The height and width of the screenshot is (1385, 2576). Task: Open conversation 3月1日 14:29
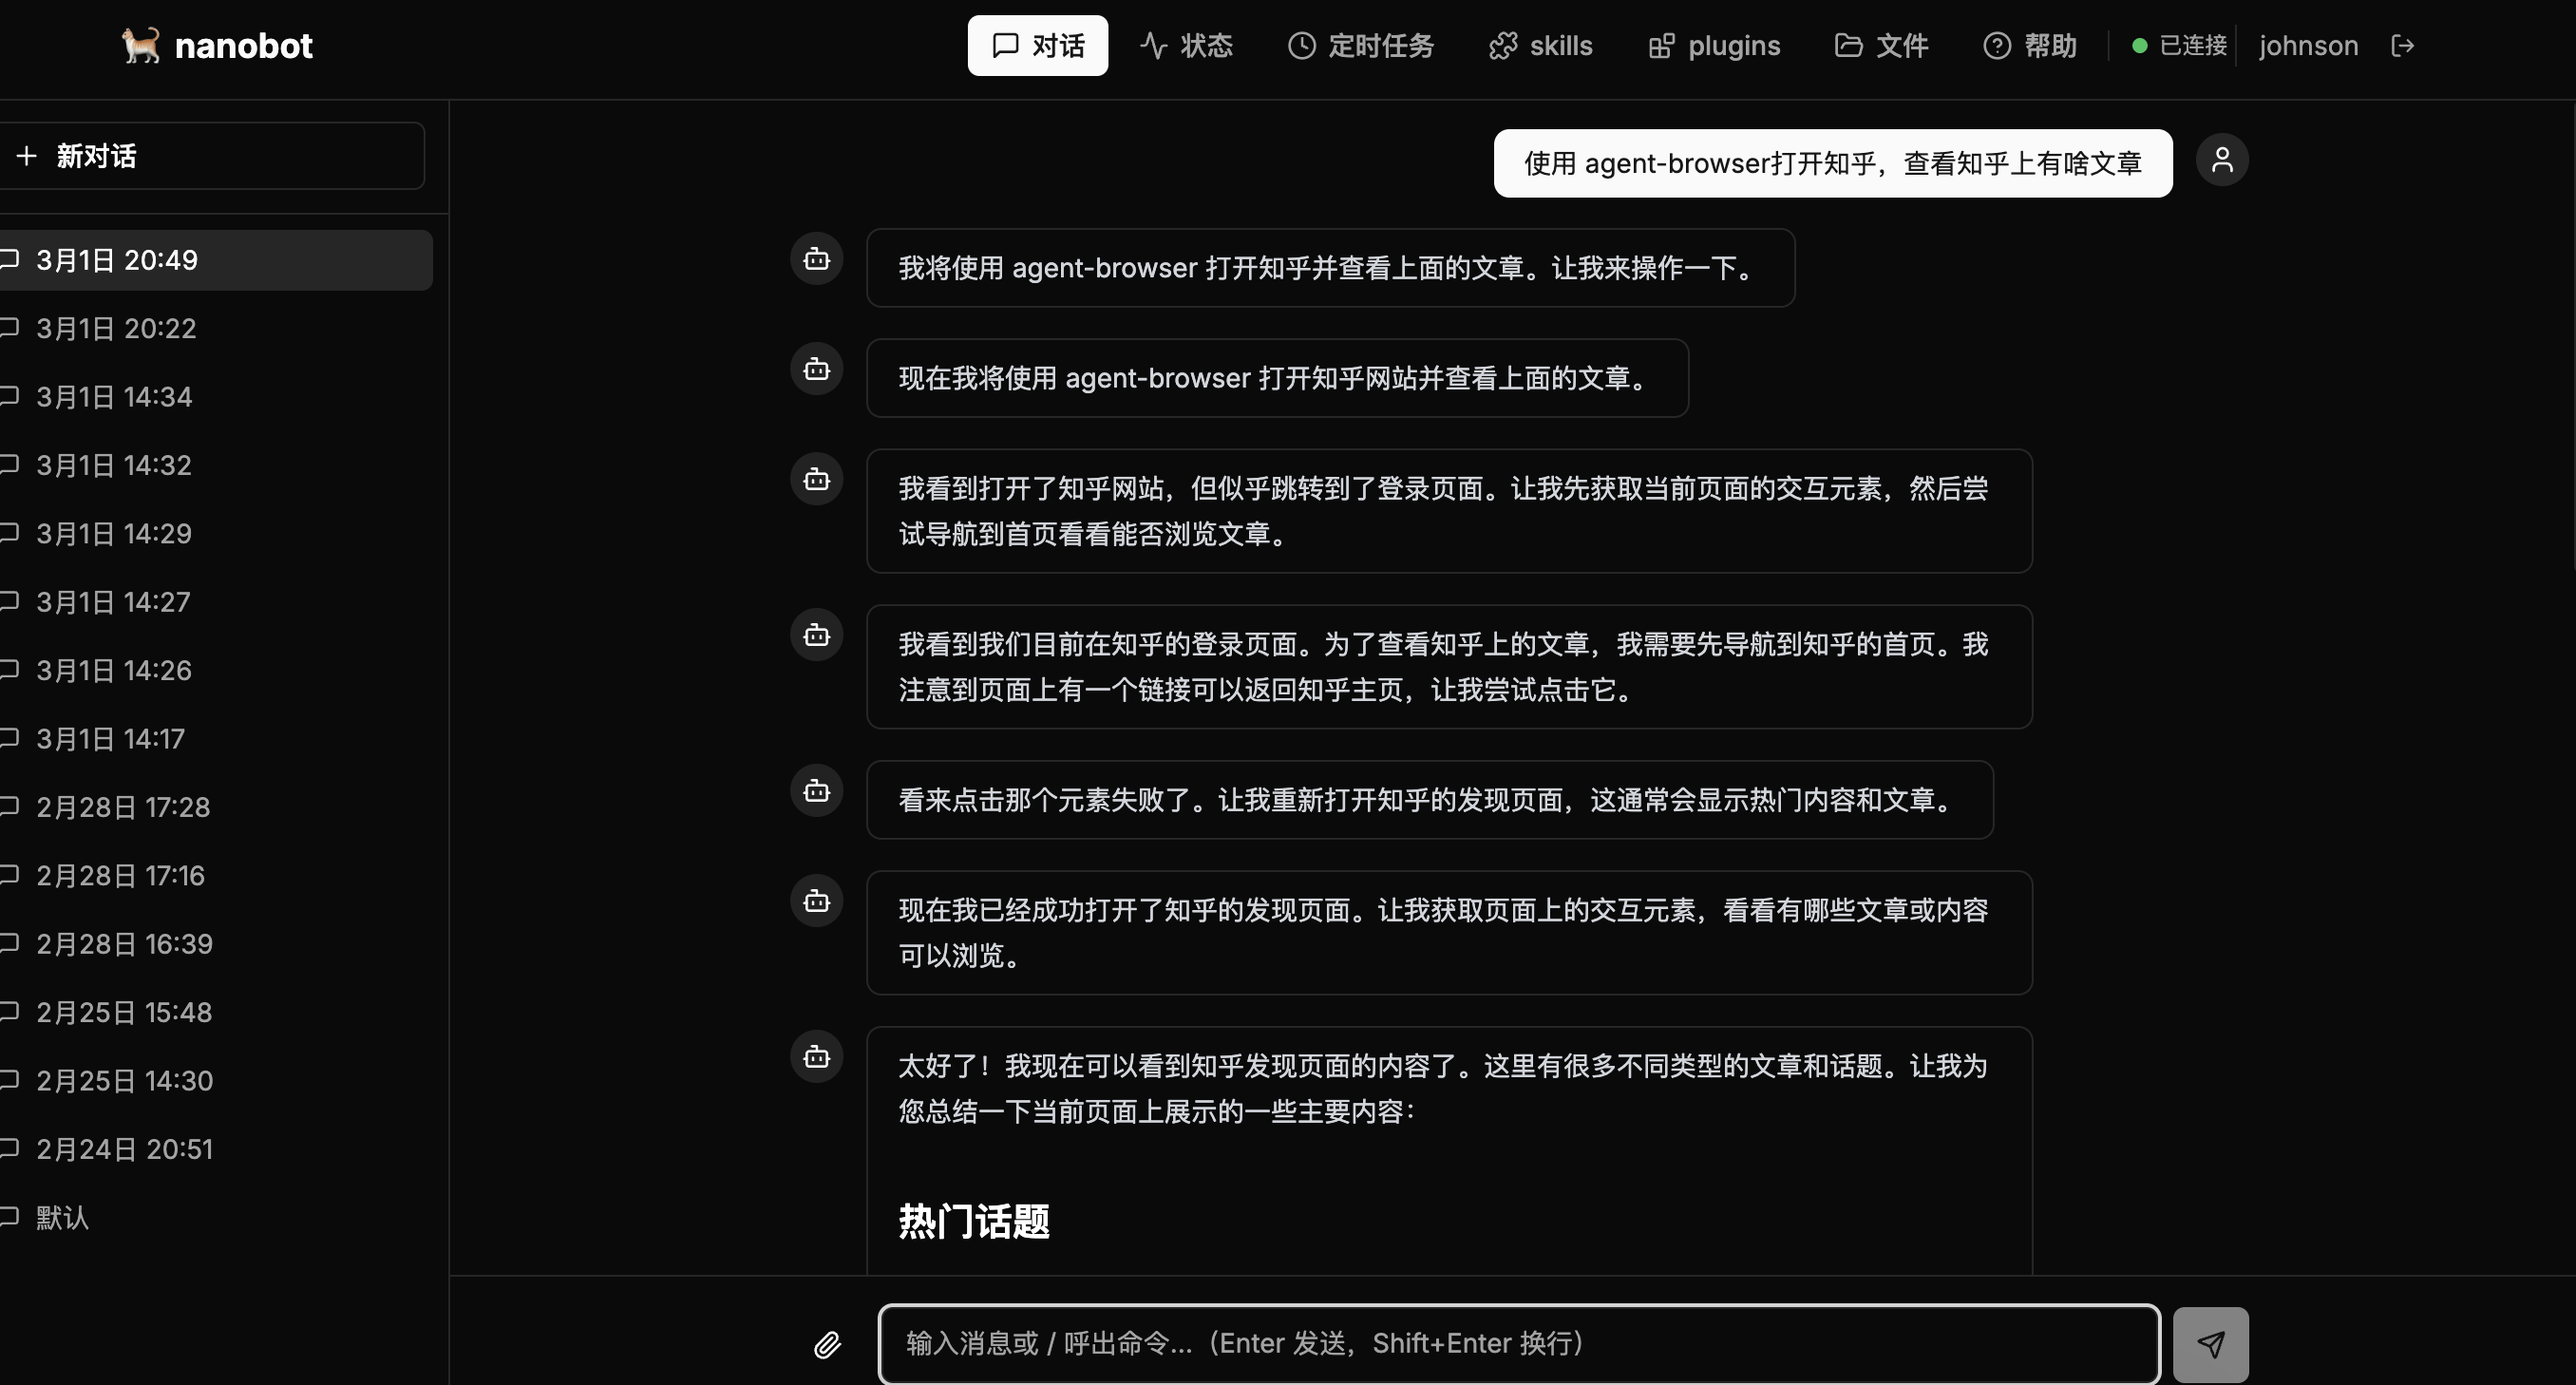click(216, 534)
